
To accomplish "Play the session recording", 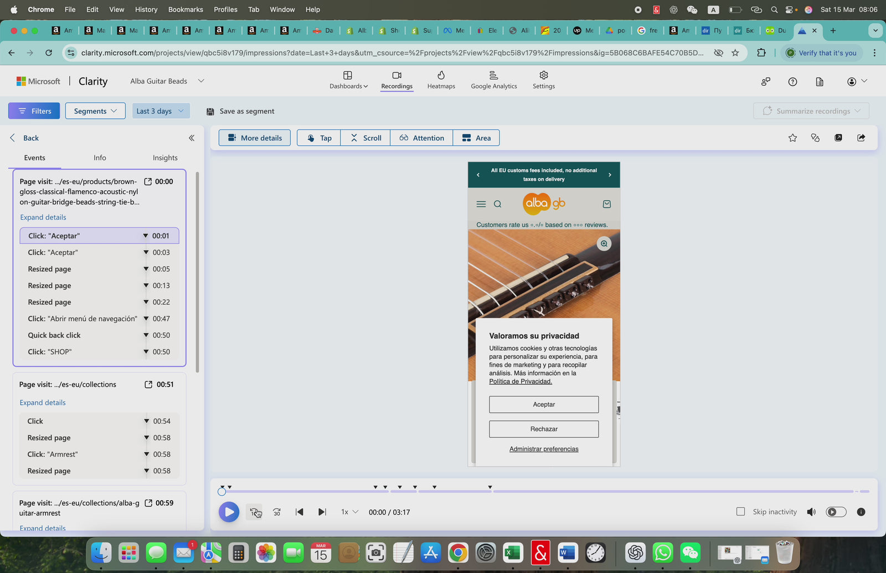I will pyautogui.click(x=229, y=512).
